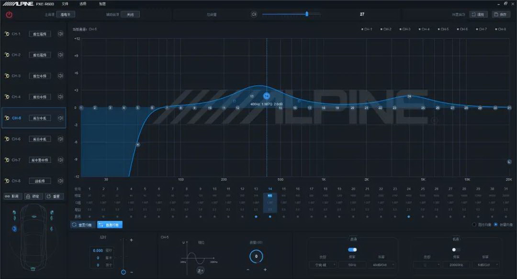Open the main source dropdown showing 高电平
The width and height of the screenshot is (517, 279).
[x=66, y=14]
